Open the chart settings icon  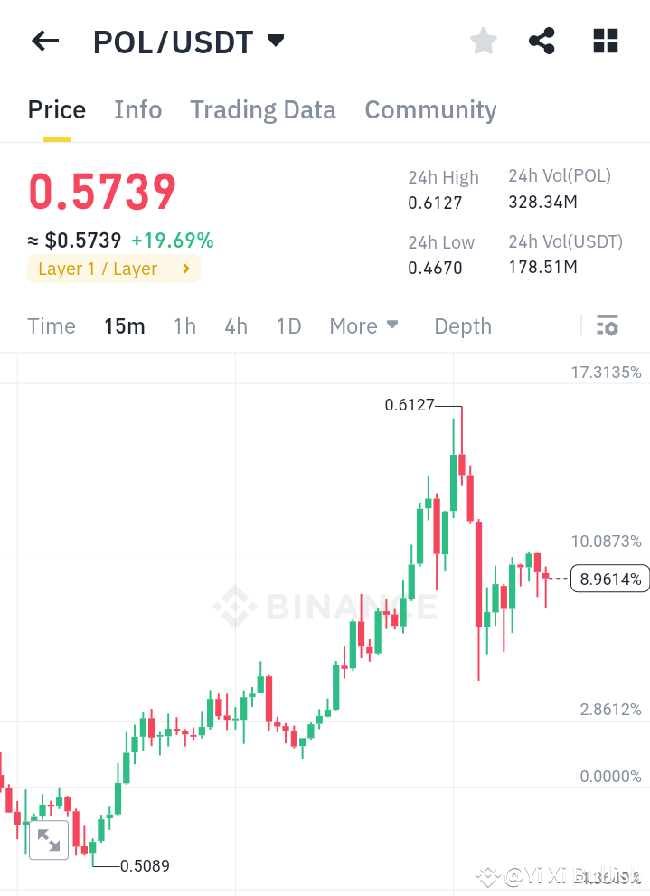tap(608, 325)
